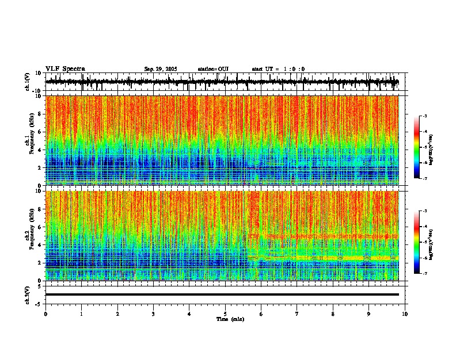Click the flat black ch.3(V) trace line

222,294
